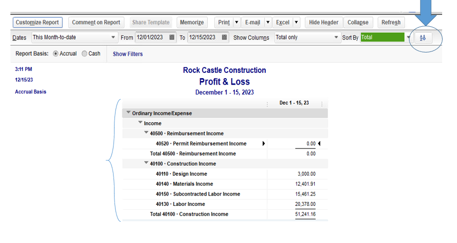457x243 pixels.
Task: Open the Sort By dropdown
Action: tap(408, 37)
